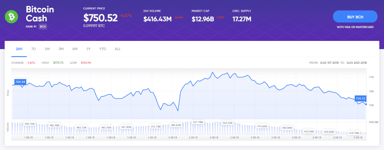Click the 764.44 starting price label
The height and width of the screenshot is (150, 384).
(20, 82)
